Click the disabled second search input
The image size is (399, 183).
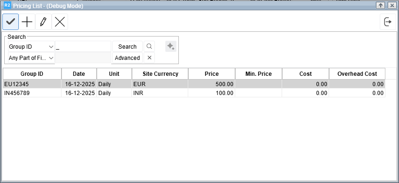tap(83, 58)
